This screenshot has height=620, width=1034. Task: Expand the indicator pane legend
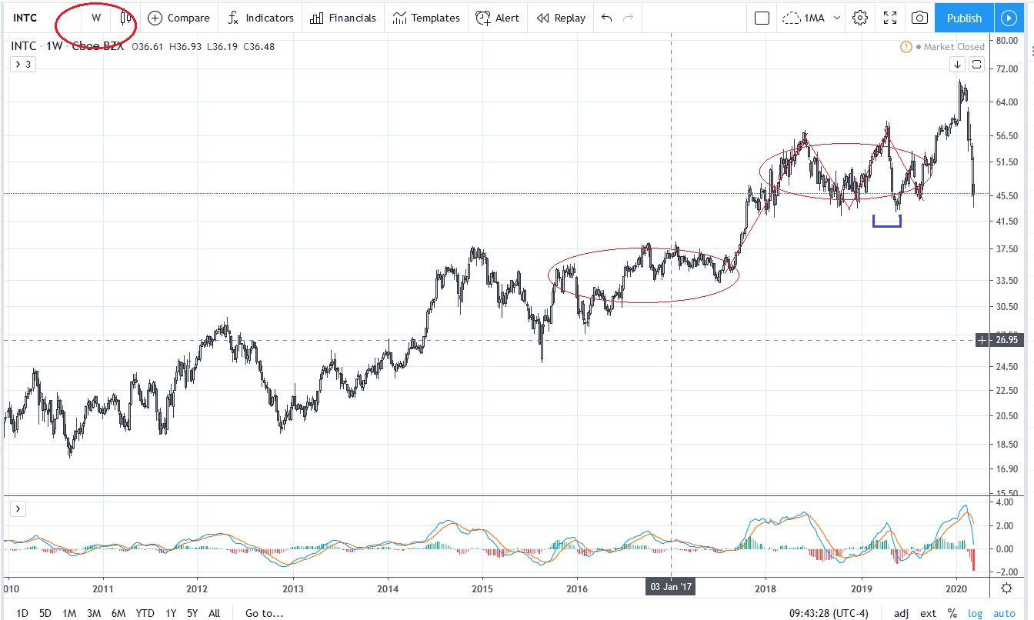(x=18, y=508)
